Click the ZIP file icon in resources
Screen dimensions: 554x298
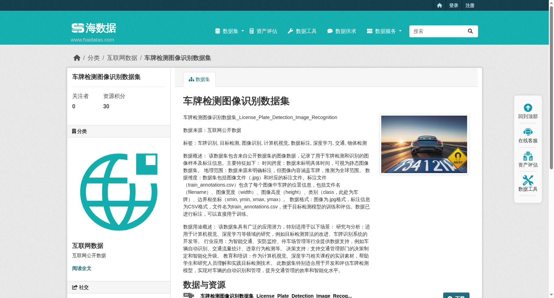[189, 296]
